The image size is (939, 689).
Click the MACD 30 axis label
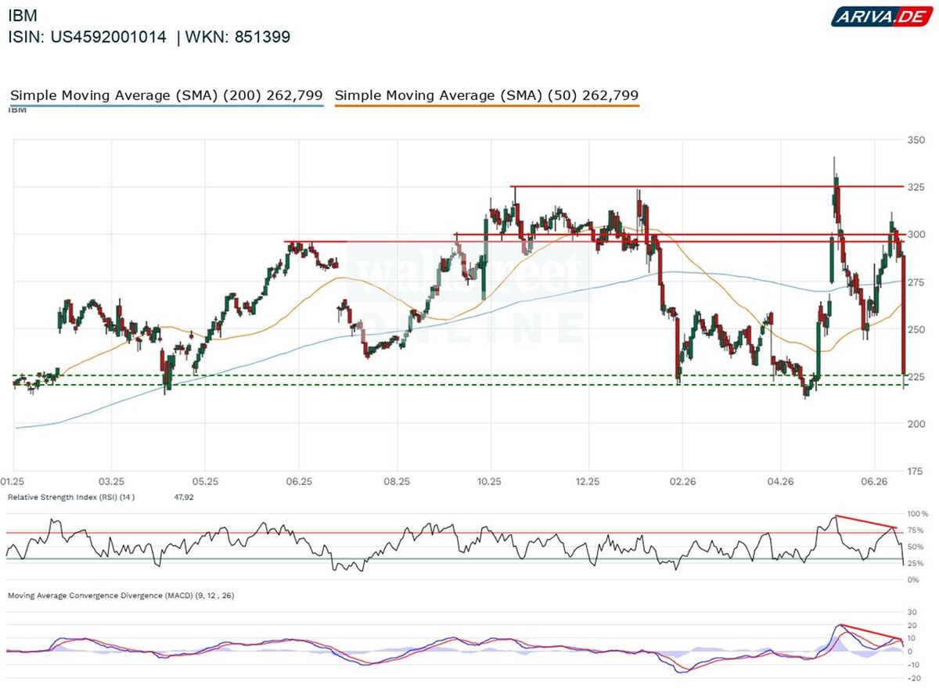pos(912,612)
